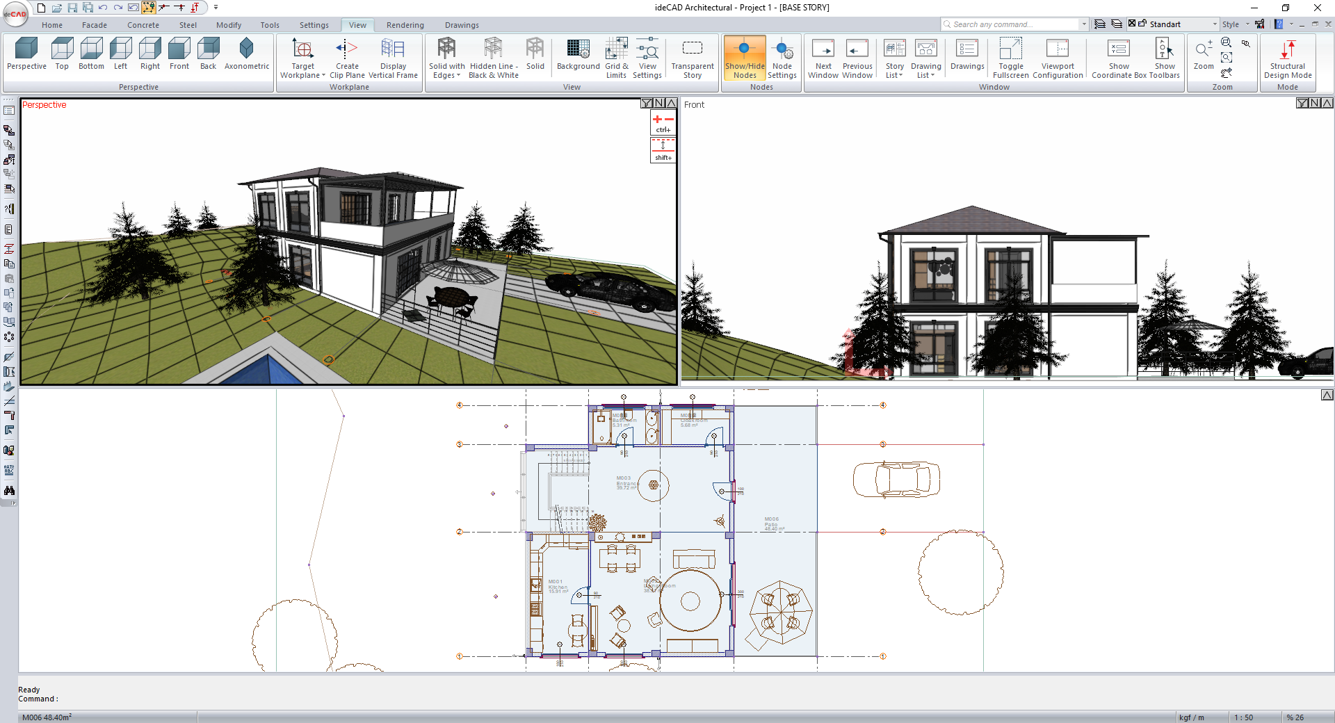Switch to the Concrete ribbon tab
Viewport: 1335px width, 723px height.
click(x=143, y=25)
